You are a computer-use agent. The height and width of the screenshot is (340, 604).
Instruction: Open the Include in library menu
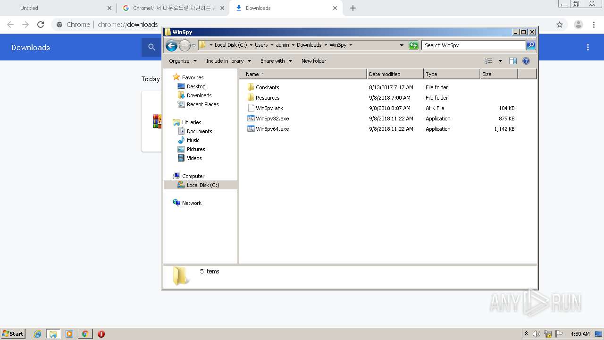tap(228, 61)
